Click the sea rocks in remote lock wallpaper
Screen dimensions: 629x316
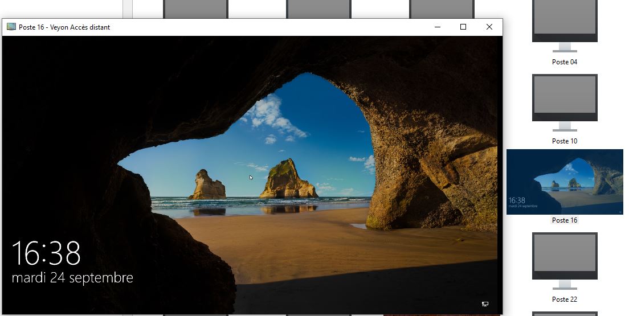(288, 180)
